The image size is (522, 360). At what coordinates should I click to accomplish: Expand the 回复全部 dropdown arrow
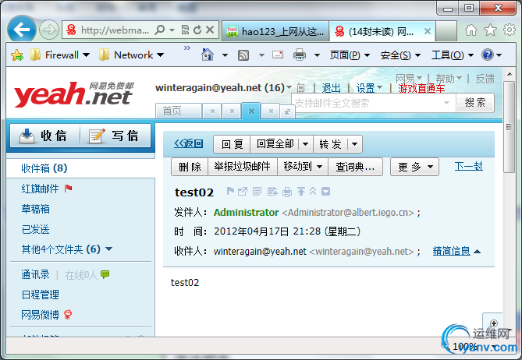[x=305, y=144]
